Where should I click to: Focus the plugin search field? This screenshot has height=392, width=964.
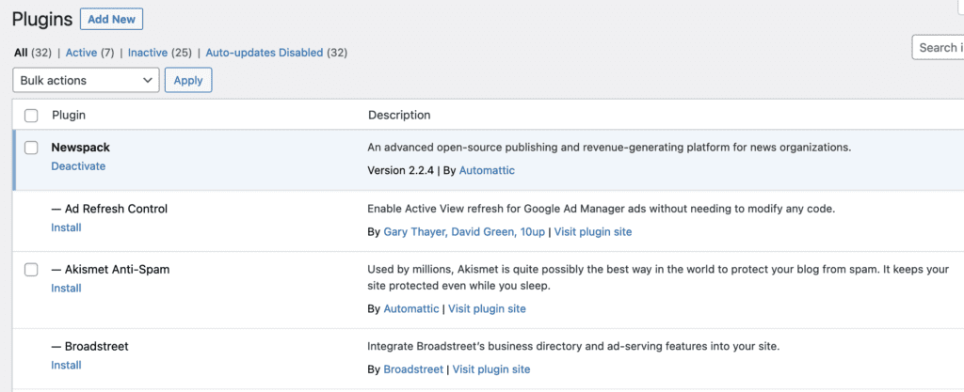pos(938,47)
